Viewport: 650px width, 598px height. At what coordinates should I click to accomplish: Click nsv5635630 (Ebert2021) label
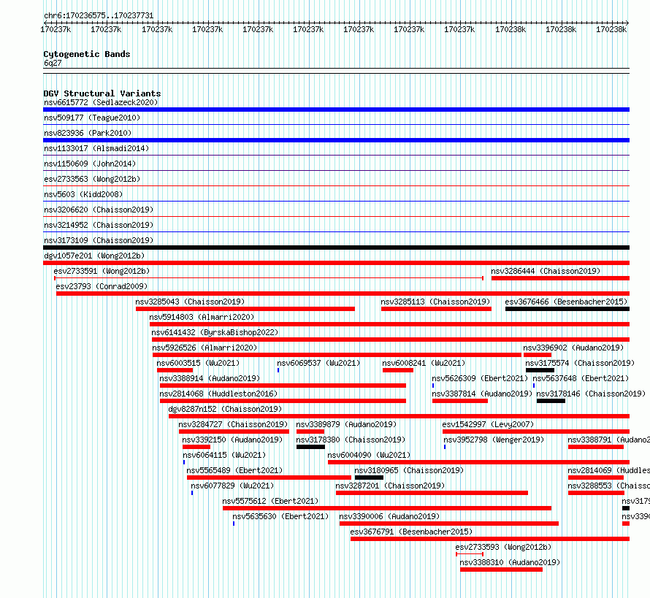[x=280, y=516]
